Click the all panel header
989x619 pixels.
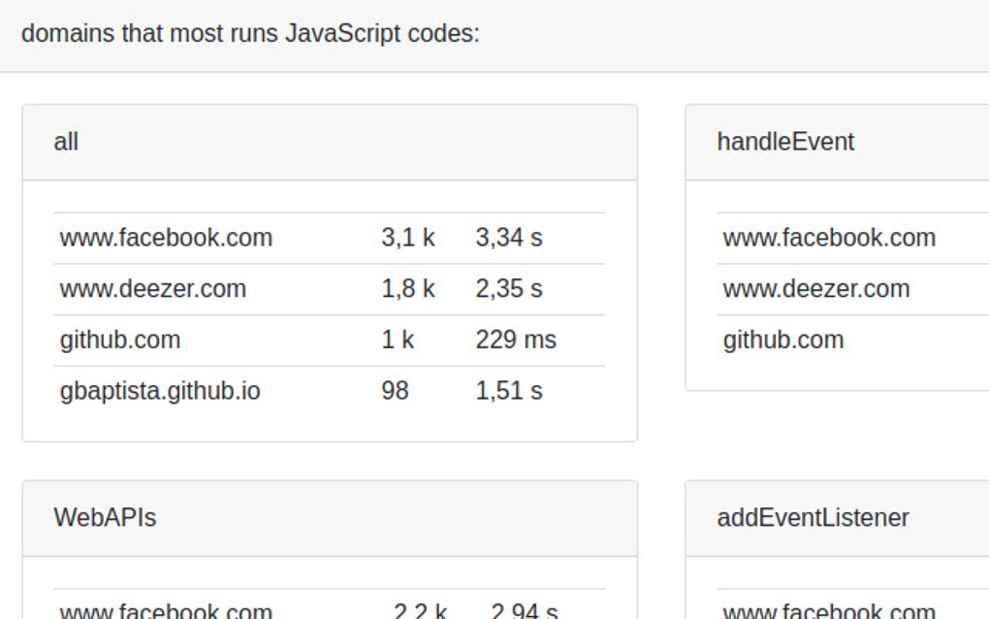tap(66, 142)
